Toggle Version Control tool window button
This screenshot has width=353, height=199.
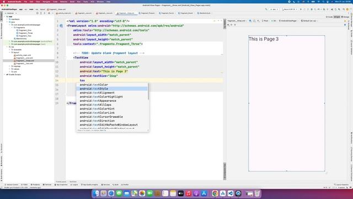coord(12,185)
